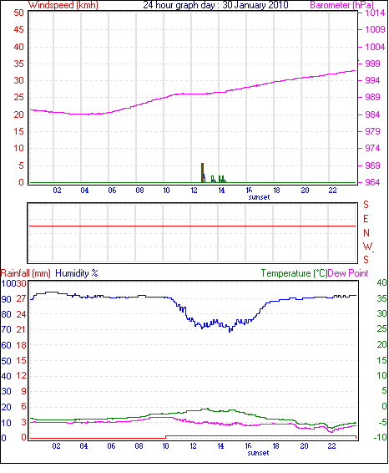
Task: Click the 22 hour tick on the bottom graph
Action: (x=331, y=446)
